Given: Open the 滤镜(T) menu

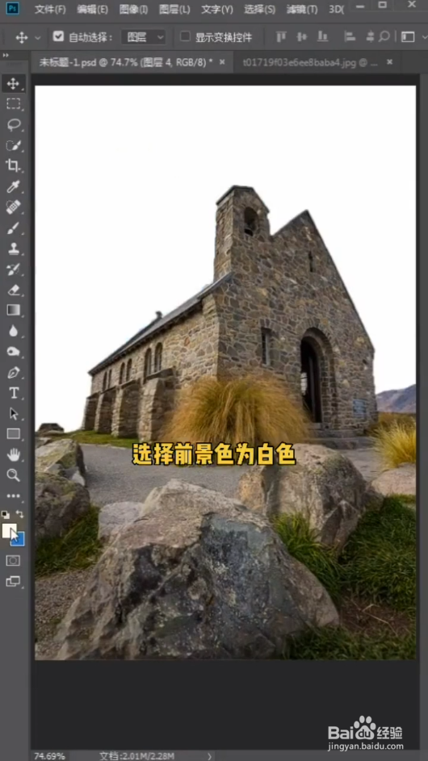Looking at the screenshot, I should click(x=302, y=9).
